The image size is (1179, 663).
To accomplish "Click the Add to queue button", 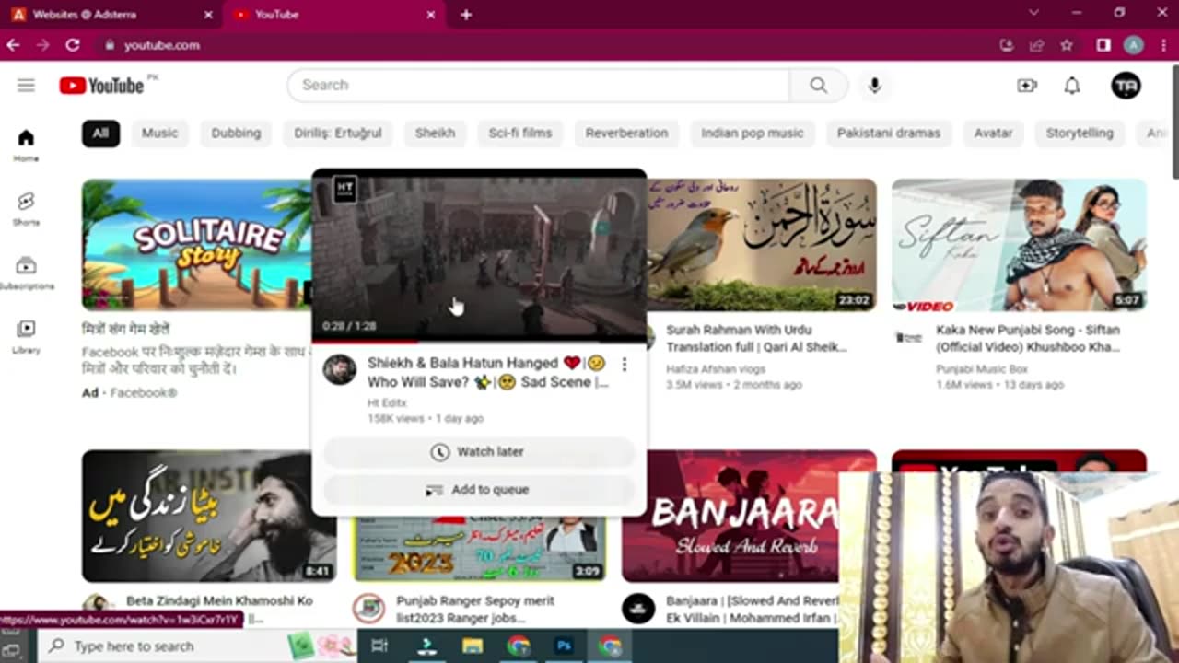I will pyautogui.click(x=479, y=490).
